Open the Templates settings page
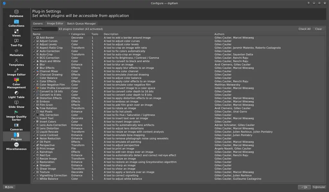 coord(16,63)
